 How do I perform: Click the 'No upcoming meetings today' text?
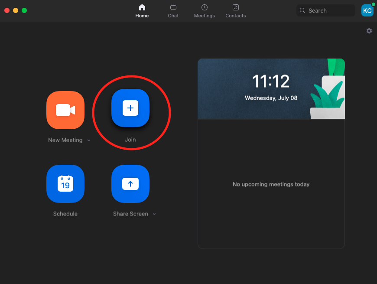(x=271, y=184)
